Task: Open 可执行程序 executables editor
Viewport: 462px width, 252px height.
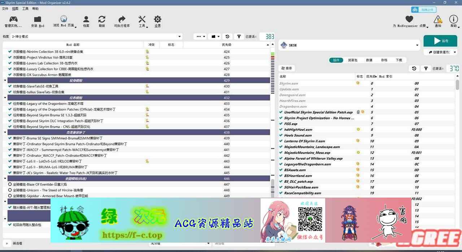Action: 122,19
